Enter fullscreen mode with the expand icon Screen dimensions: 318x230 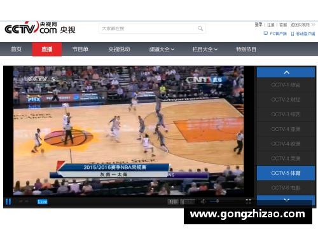point(248,201)
